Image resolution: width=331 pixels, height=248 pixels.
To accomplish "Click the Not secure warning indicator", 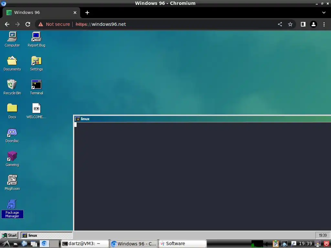I will pos(54,24).
